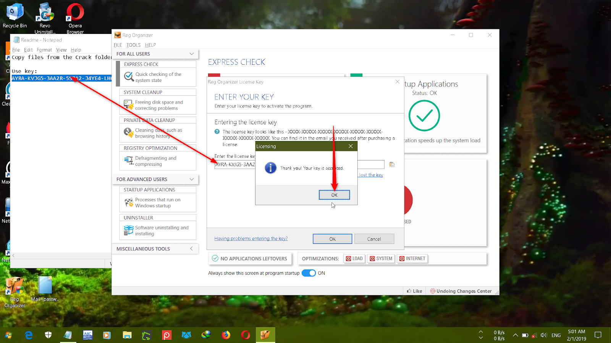611x343 pixels.
Task: Open the HELP menu in Reg Organizer
Action: (x=150, y=45)
